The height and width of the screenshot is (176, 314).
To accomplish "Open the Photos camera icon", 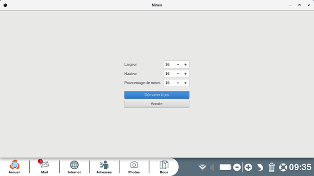I will click(x=134, y=167).
